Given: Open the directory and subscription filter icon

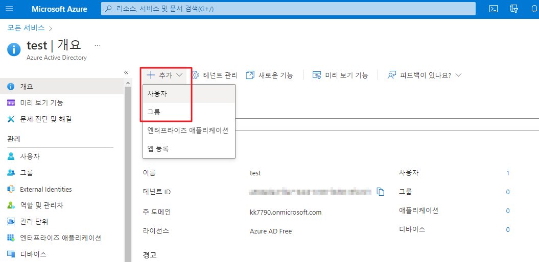Looking at the screenshot, I should [x=514, y=9].
